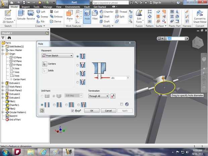
Task: Click the ViewCube in the viewport
Action: pos(198,42)
